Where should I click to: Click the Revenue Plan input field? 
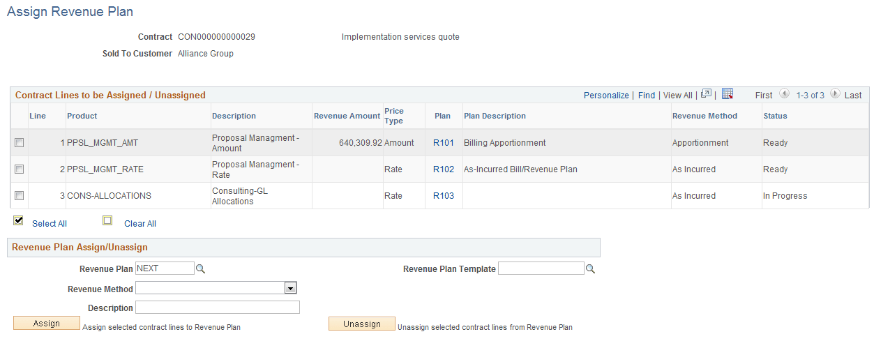pos(165,268)
